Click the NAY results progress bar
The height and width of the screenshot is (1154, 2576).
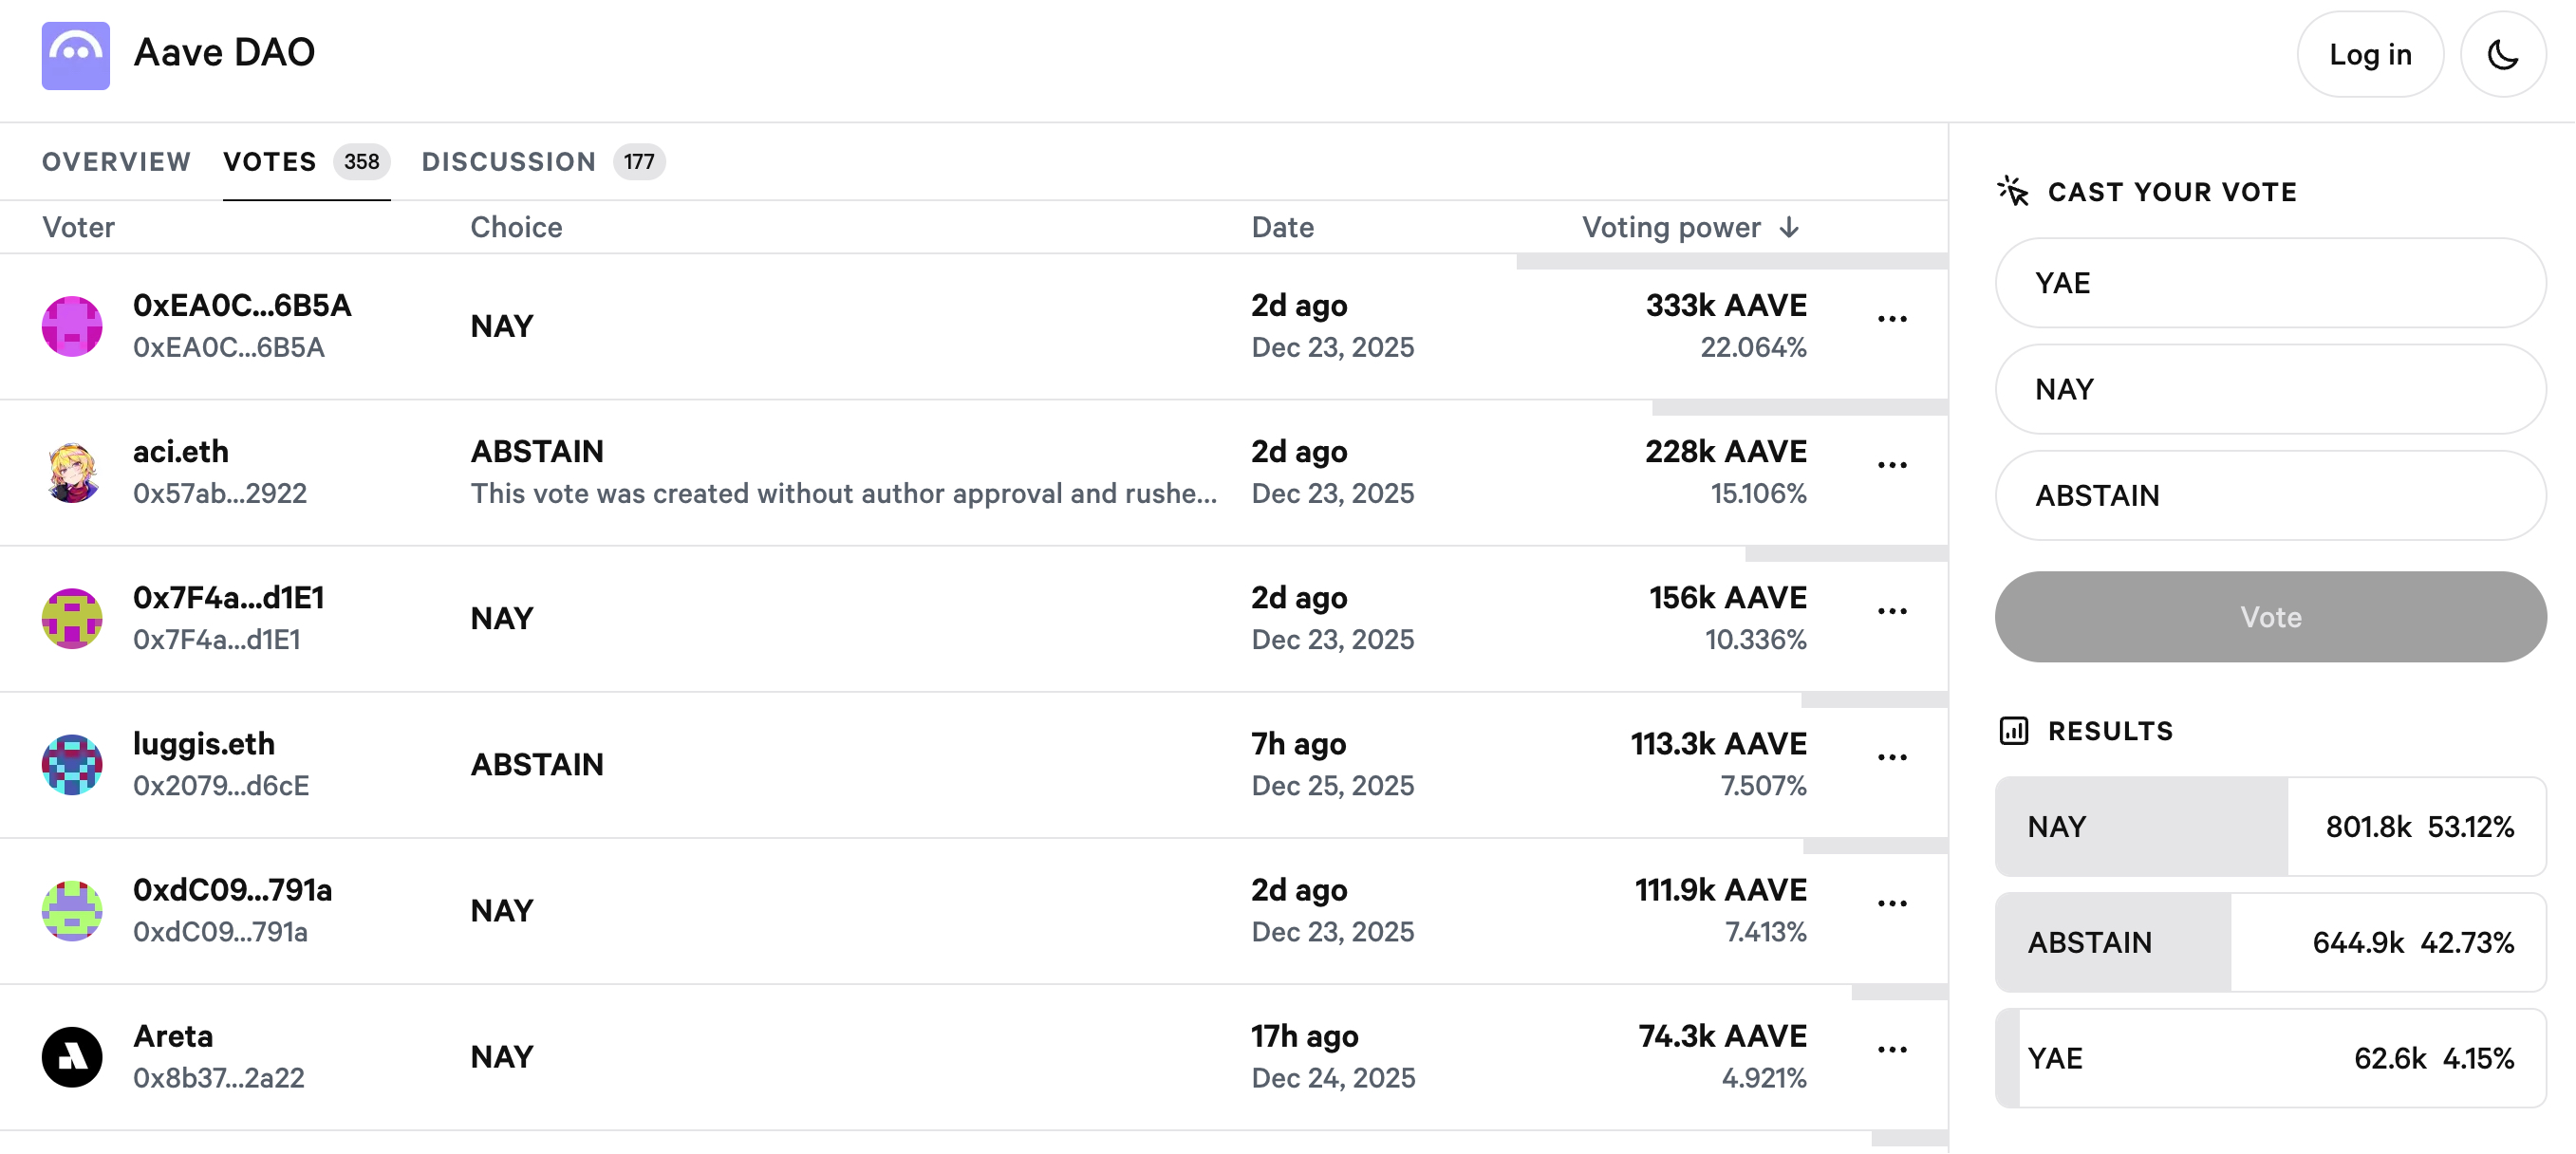click(x=2270, y=827)
